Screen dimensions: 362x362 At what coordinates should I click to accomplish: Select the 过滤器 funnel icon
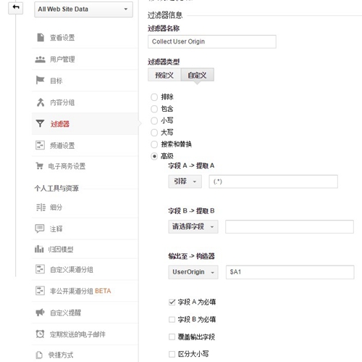(40, 123)
